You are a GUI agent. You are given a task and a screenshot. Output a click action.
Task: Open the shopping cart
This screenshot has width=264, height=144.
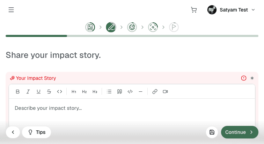pyautogui.click(x=194, y=10)
